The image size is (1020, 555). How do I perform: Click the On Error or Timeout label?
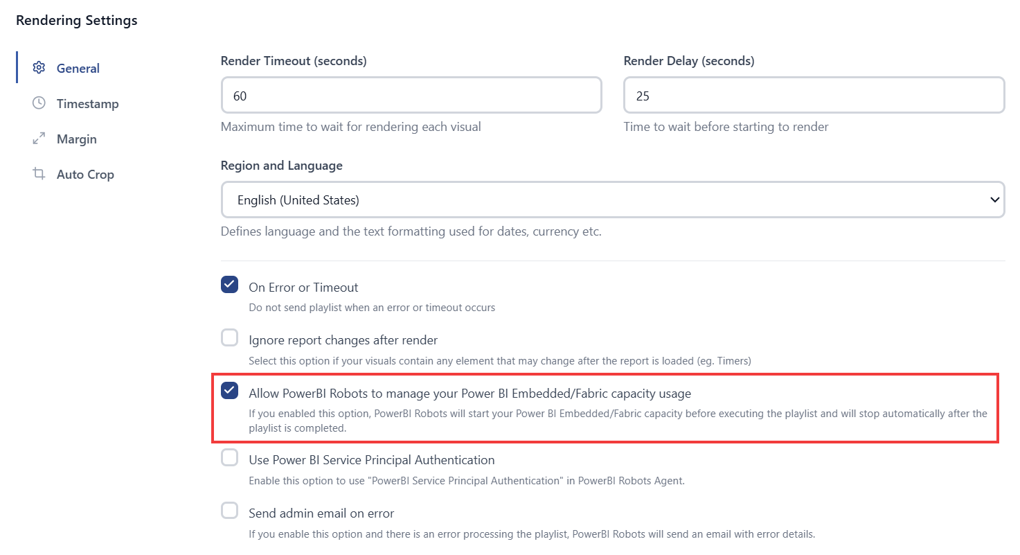pyautogui.click(x=303, y=287)
